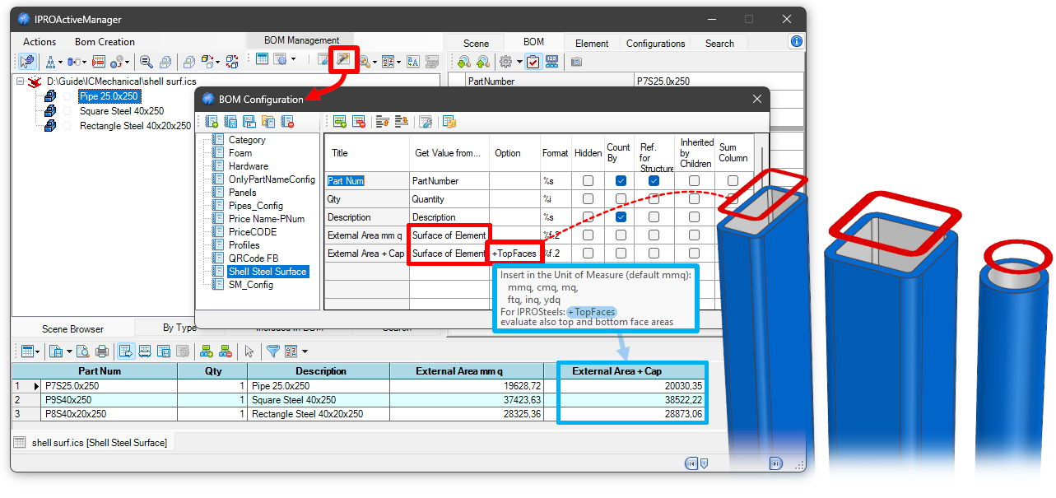The width and height of the screenshot is (1056, 498).
Task: Open the Bom Creation menu
Action: click(105, 42)
